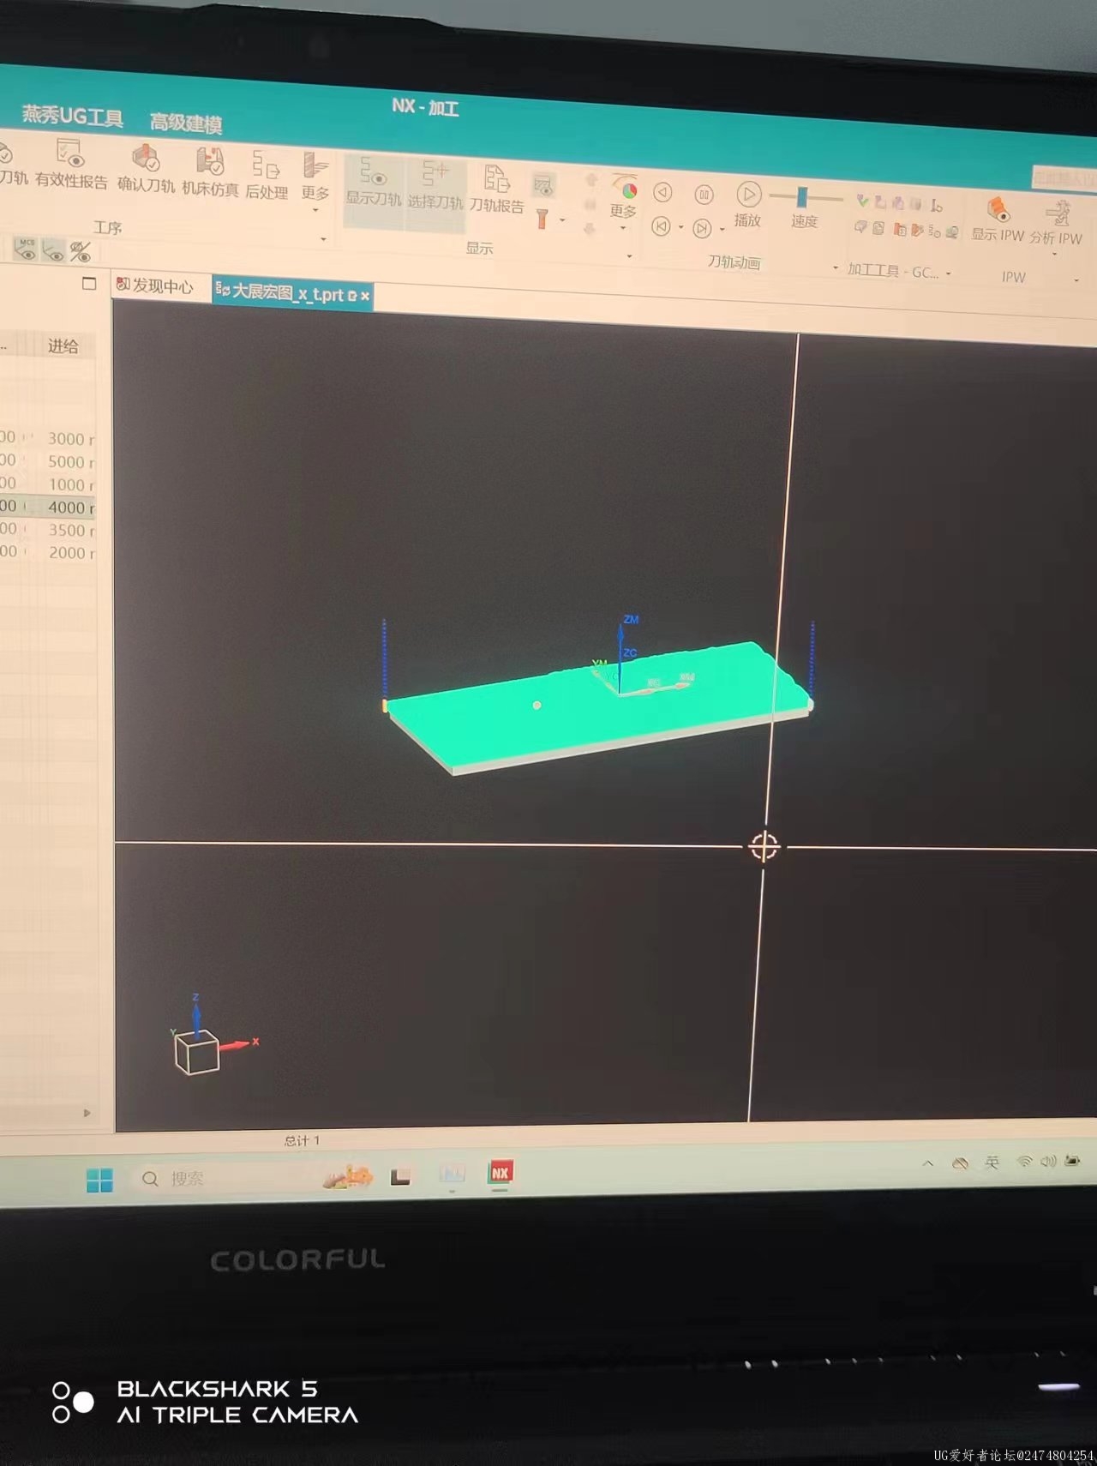The height and width of the screenshot is (1466, 1097).
Task: Jump to previous operation in animation
Action: (x=660, y=226)
